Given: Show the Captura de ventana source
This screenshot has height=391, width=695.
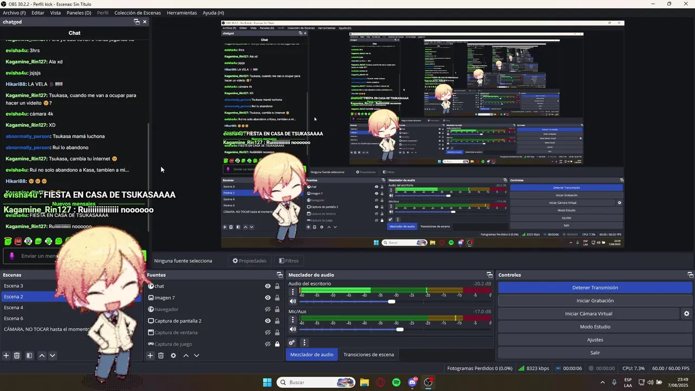Looking at the screenshot, I should [x=268, y=332].
